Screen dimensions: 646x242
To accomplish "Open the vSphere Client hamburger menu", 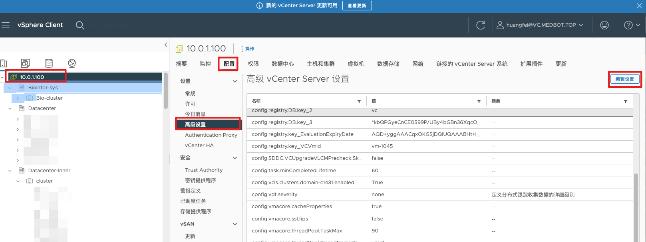I will pos(6,25).
